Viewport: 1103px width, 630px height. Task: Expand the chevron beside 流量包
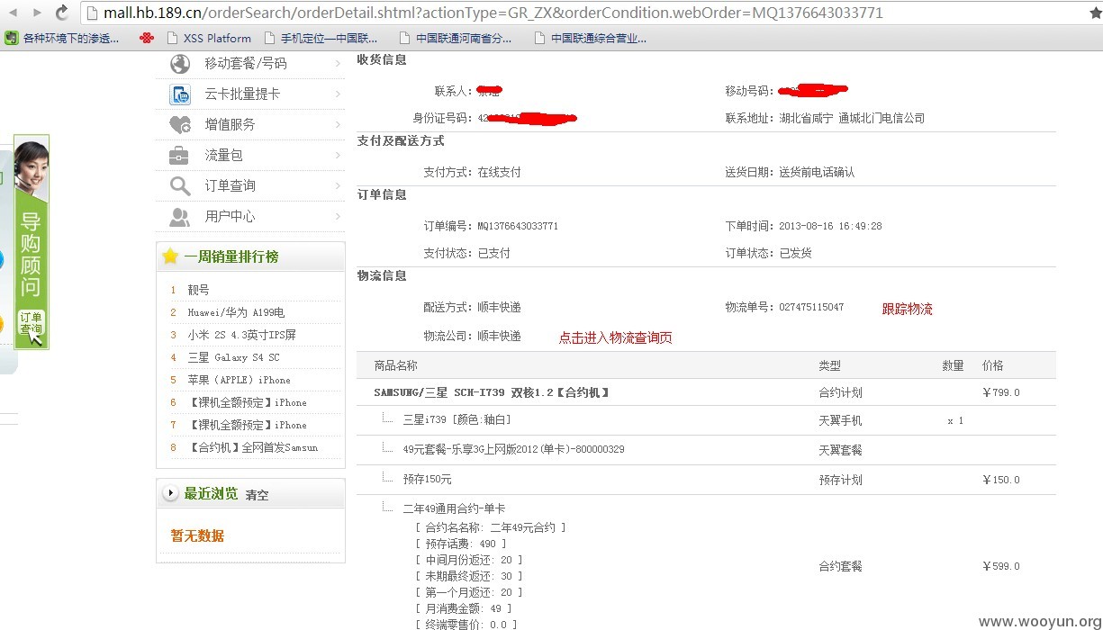[x=338, y=155]
